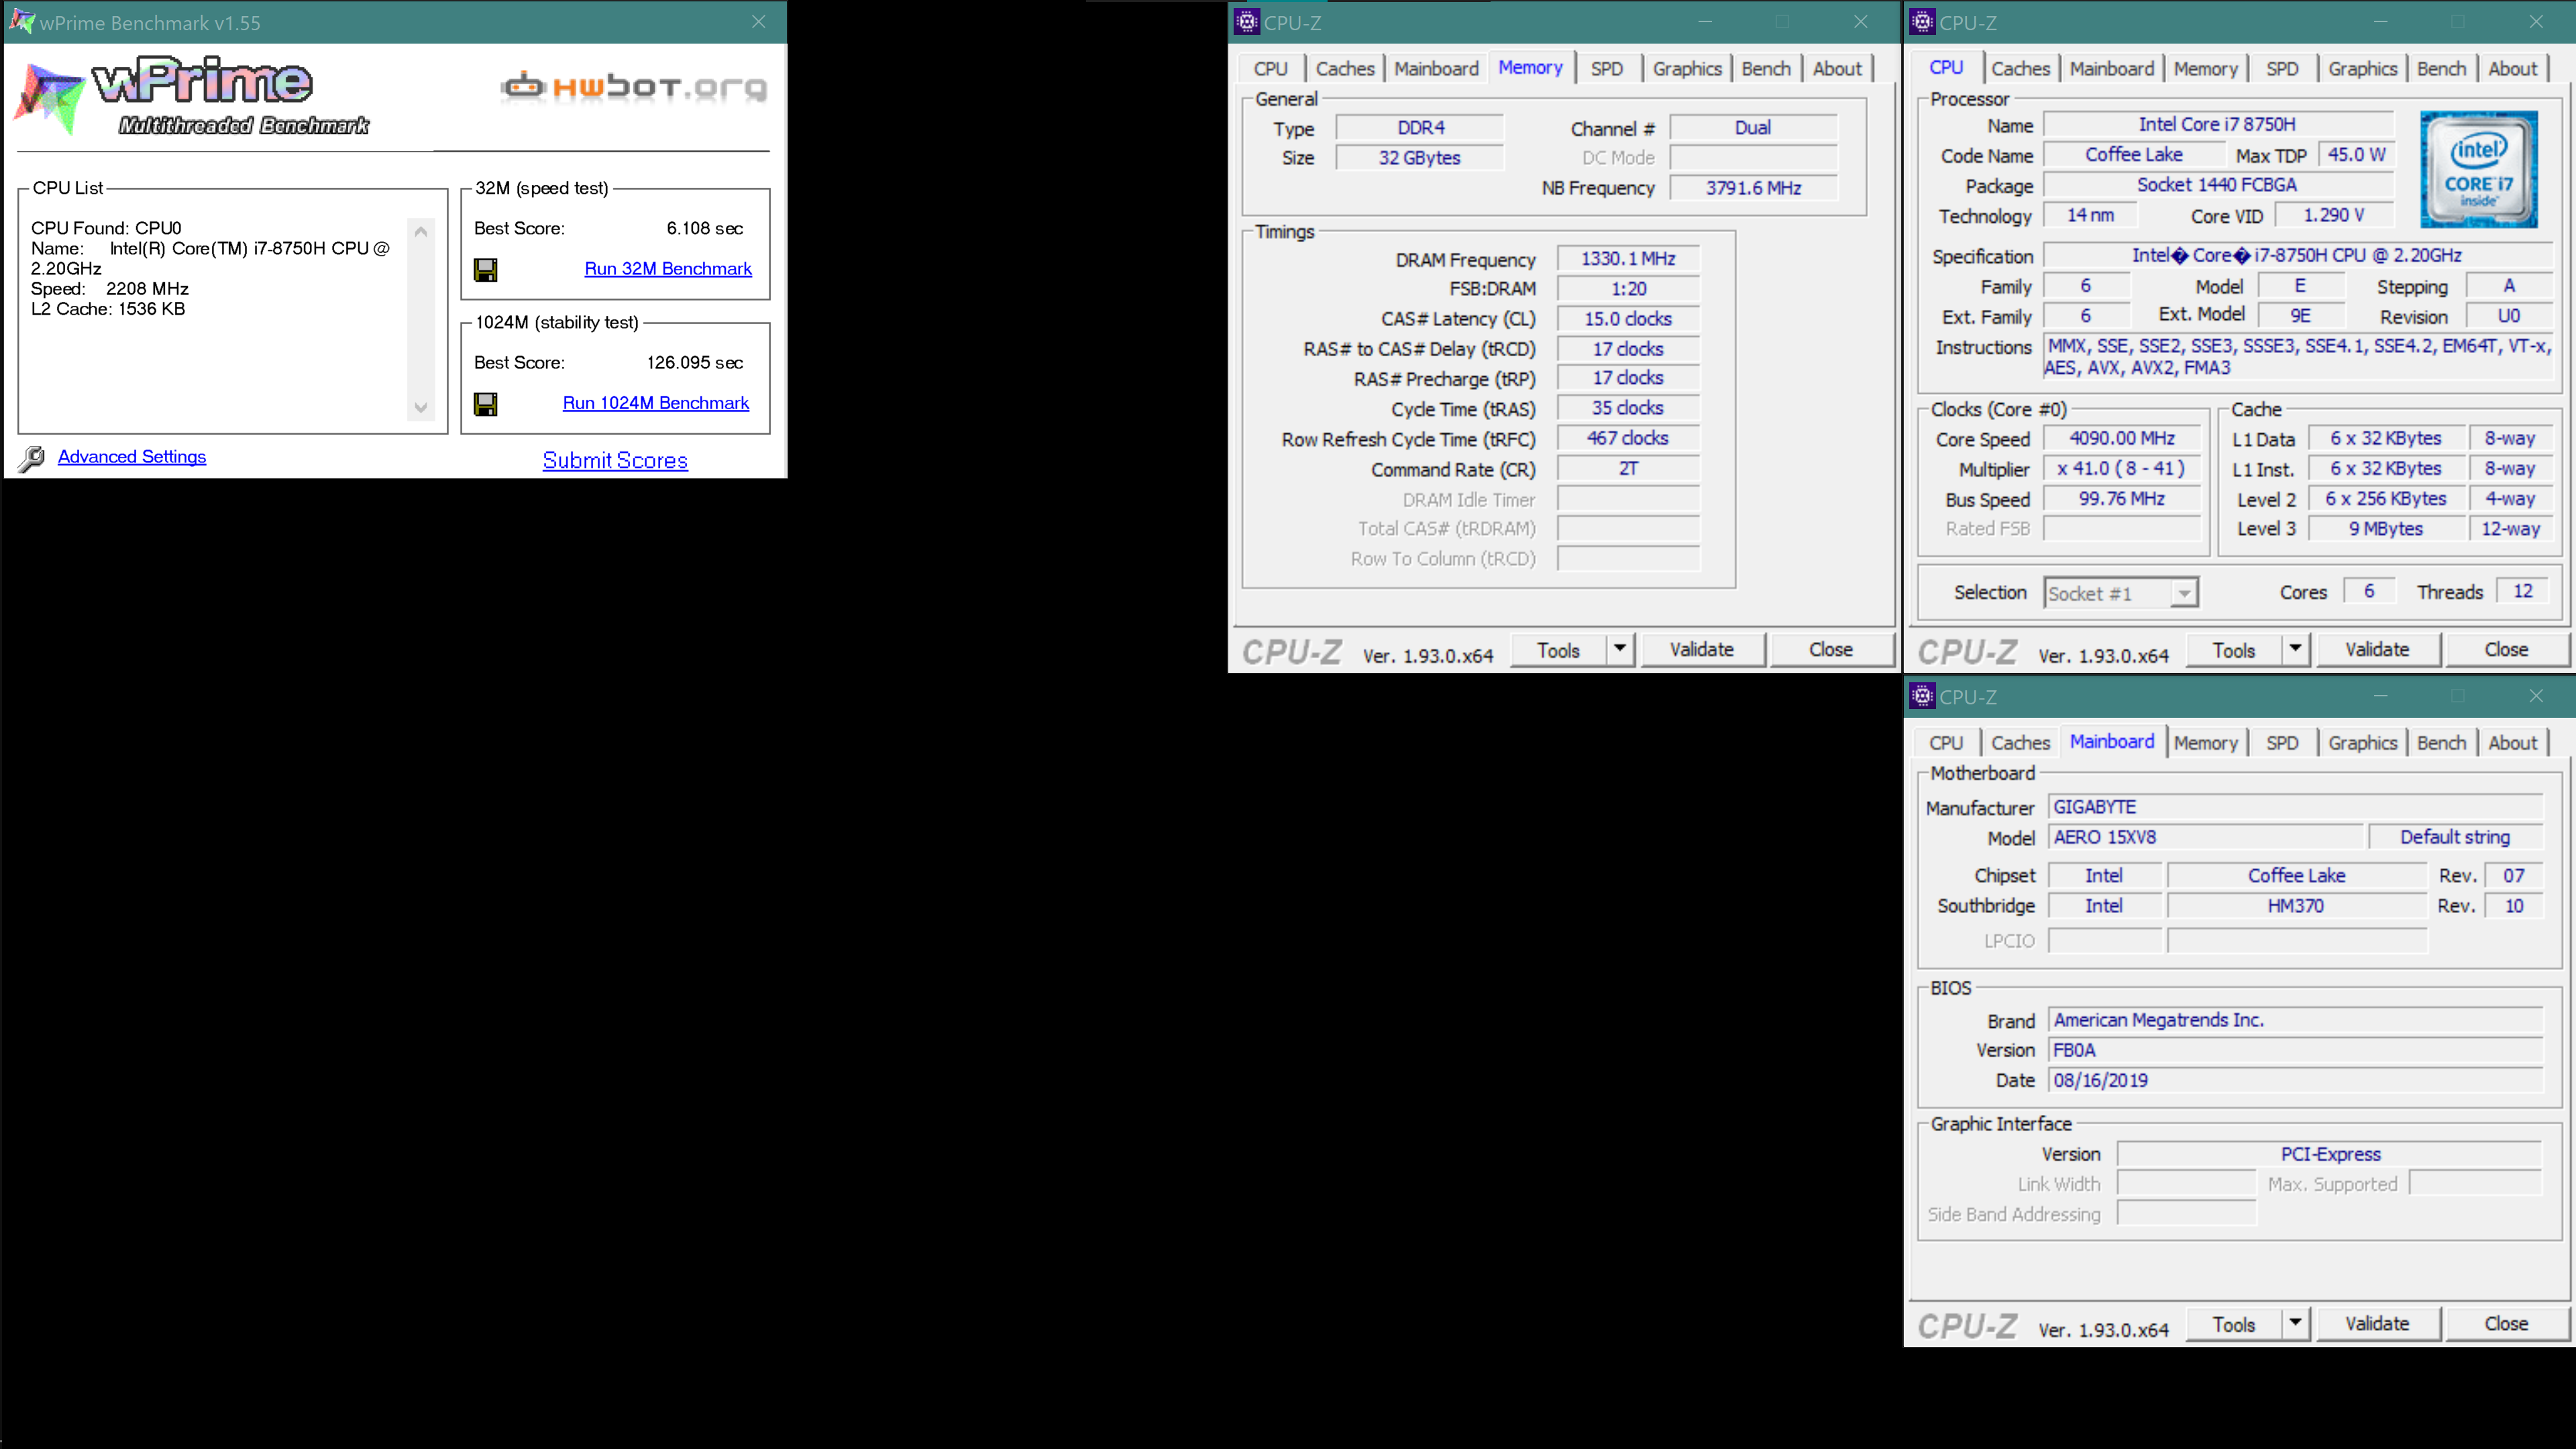2576x1449 pixels.
Task: Click the Tools button in the Mainboard window
Action: click(2234, 1324)
